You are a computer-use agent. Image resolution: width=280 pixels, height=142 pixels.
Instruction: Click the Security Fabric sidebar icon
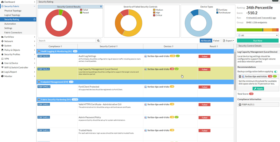[x=2, y=6]
